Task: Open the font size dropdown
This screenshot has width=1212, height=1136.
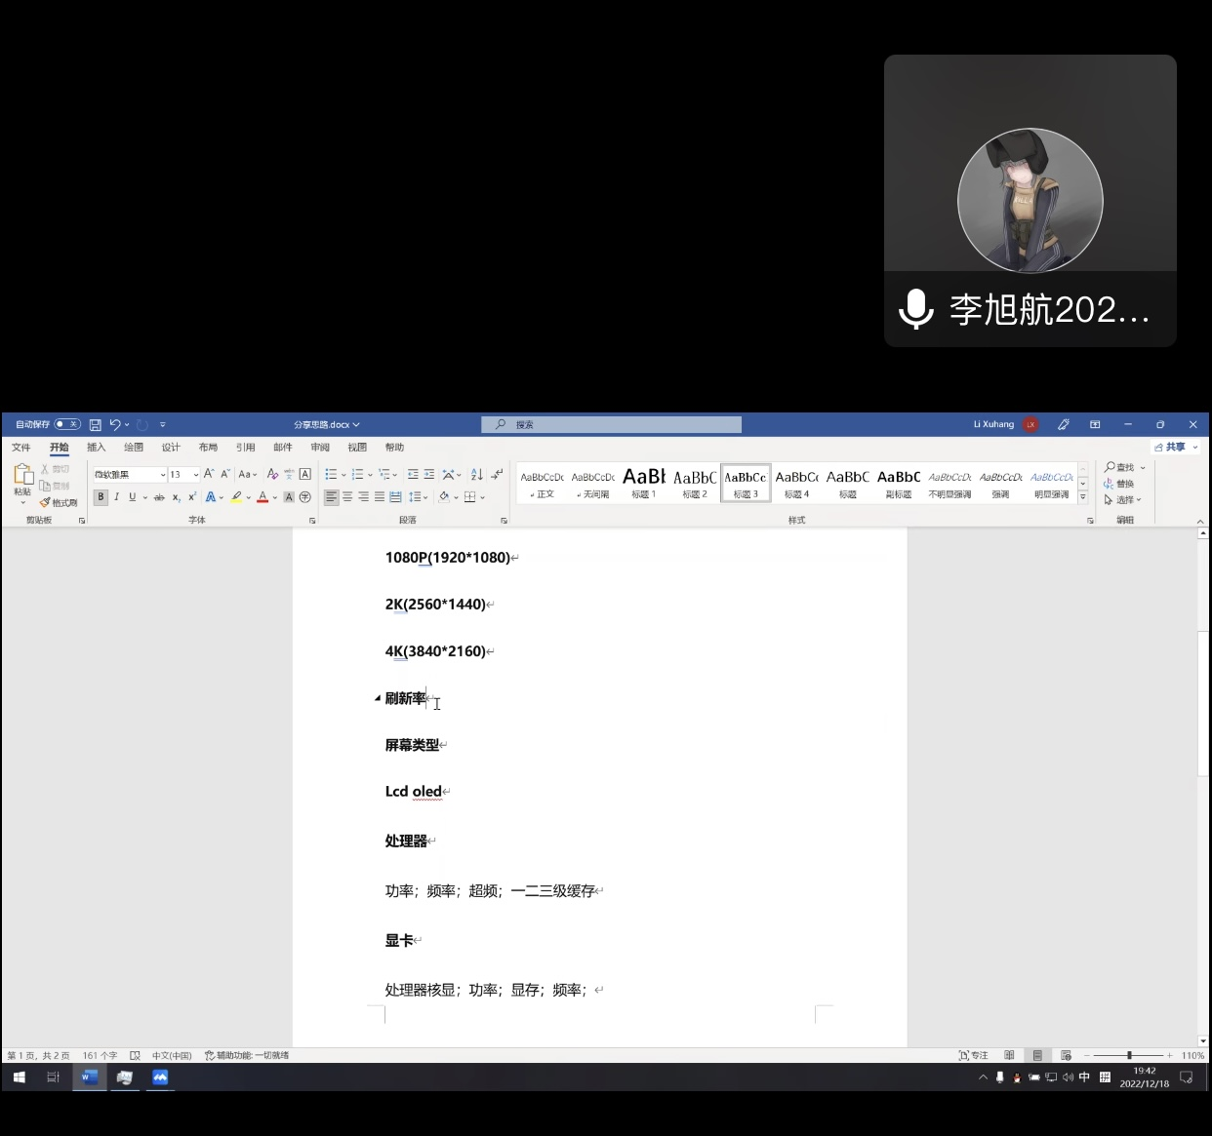Action: (x=195, y=475)
